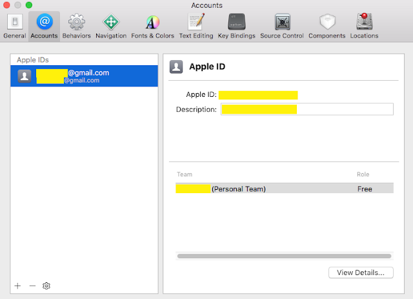Click the Role column header

coord(363,174)
